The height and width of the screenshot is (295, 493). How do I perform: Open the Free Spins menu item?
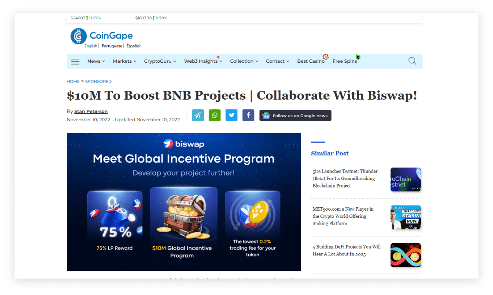click(345, 61)
